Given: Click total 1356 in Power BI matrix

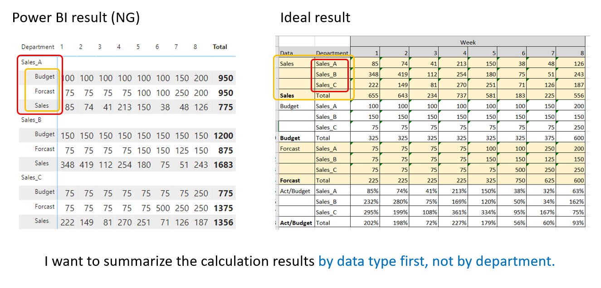Looking at the screenshot, I should coord(223,222).
